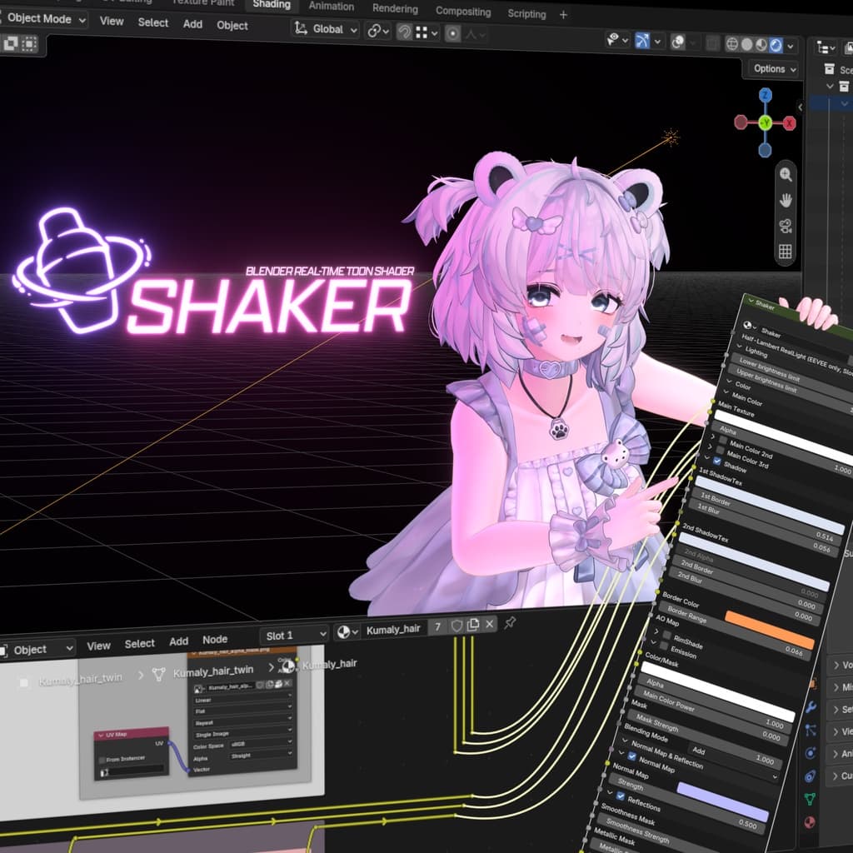Click the zoom magnifier icon in viewport
853x853 pixels.
click(785, 175)
